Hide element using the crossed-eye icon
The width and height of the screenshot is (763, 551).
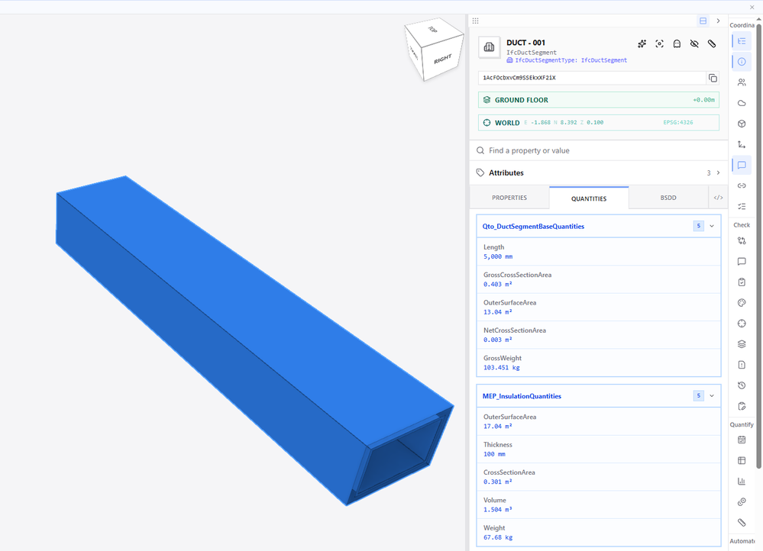click(x=694, y=43)
